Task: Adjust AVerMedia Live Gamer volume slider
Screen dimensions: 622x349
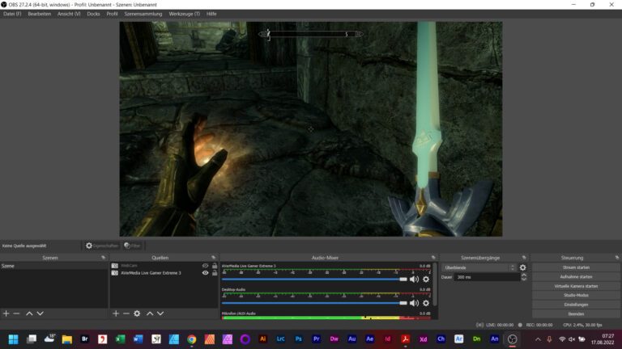Action: coord(314,280)
